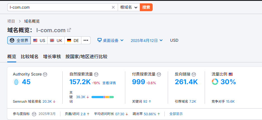262x120 pixels.
Task: Click green up arrow beside 92 keywords
Action: pyautogui.click(x=150, y=102)
